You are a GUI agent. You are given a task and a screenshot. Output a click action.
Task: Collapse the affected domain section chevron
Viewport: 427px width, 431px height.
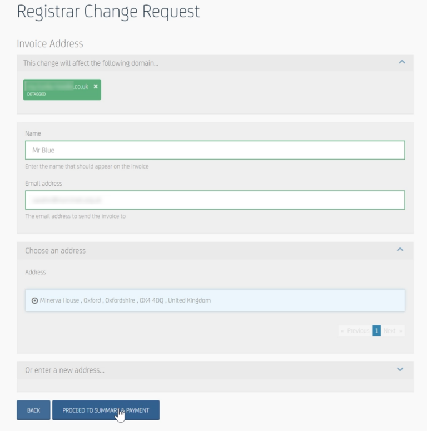tap(402, 62)
